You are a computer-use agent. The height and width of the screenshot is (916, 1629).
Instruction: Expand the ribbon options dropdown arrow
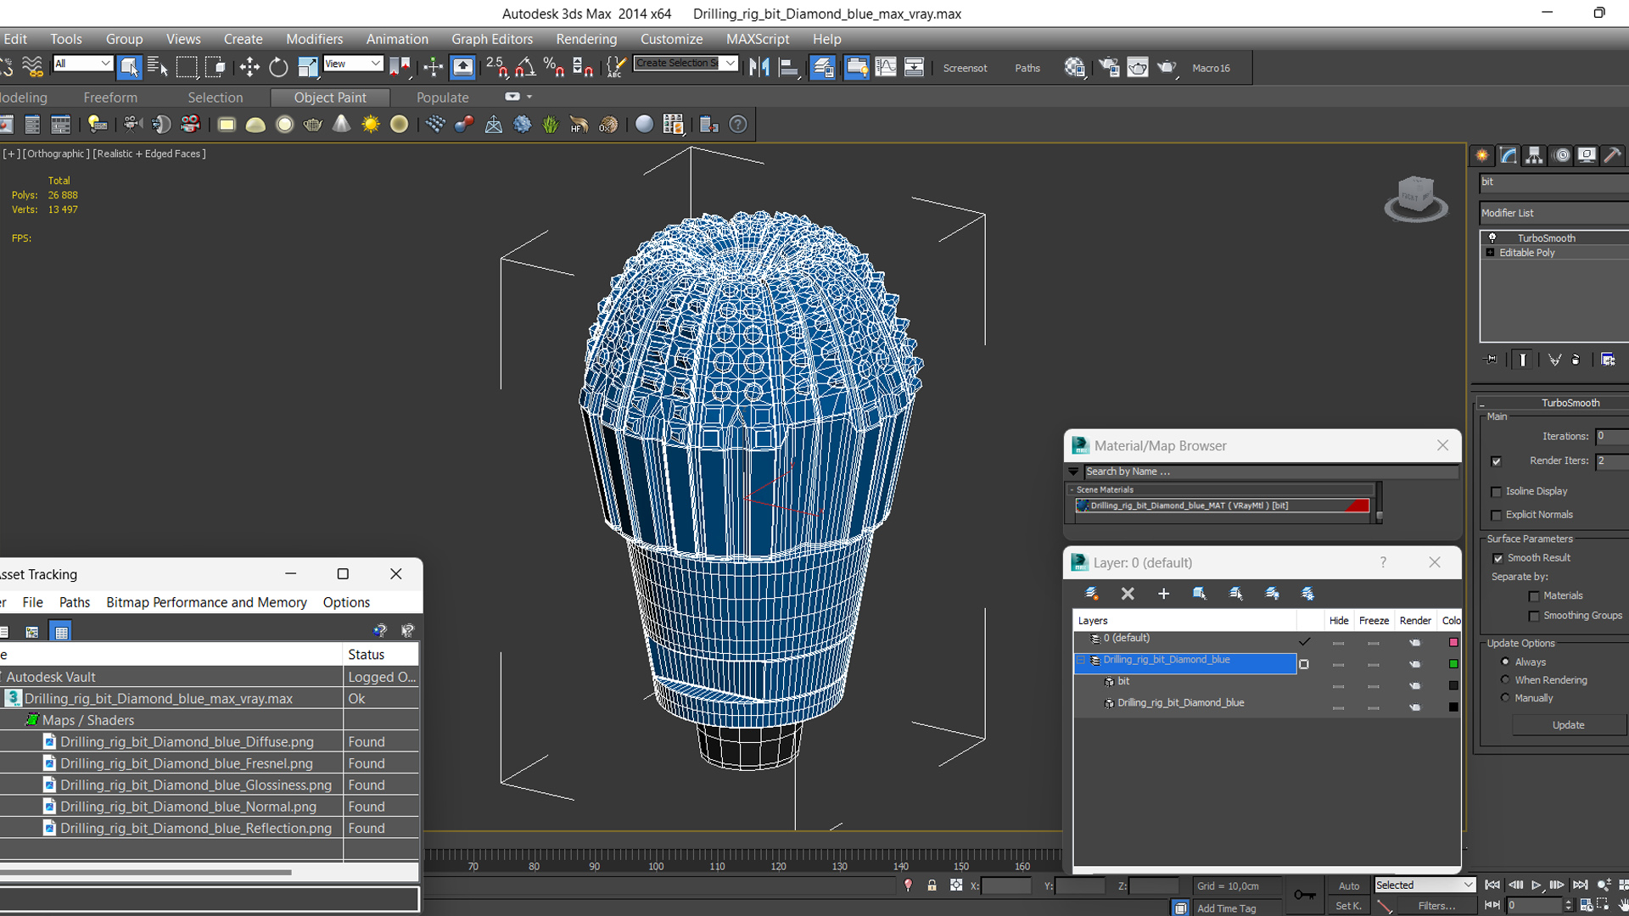(529, 98)
